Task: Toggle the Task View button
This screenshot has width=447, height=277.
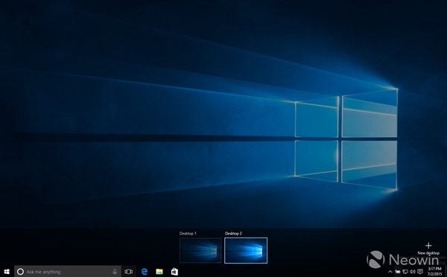Action: [x=129, y=272]
